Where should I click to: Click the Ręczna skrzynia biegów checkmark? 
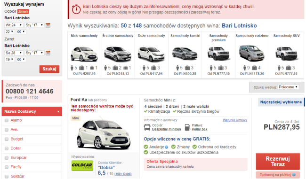[x=174, y=111]
